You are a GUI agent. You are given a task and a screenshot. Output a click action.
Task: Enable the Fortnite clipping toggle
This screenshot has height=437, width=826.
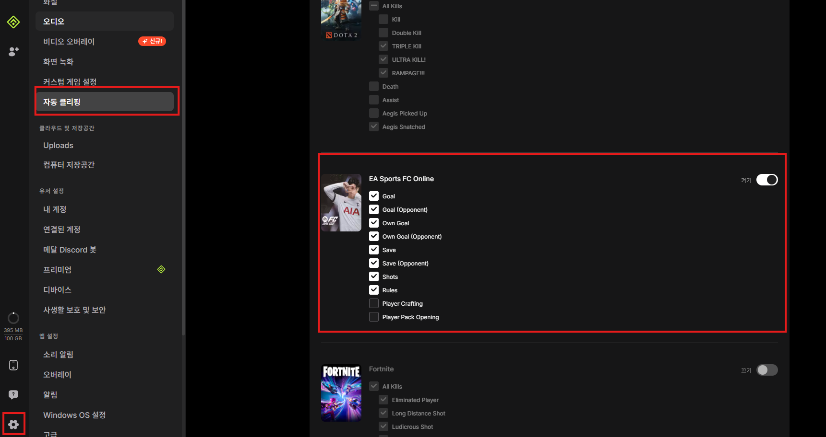766,370
